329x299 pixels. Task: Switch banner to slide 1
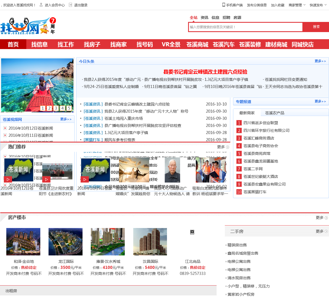(x=43, y=108)
